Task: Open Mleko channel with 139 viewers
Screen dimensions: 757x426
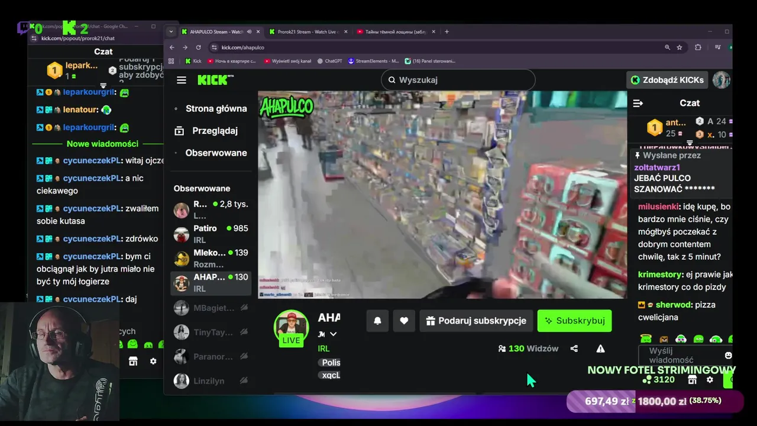Action: click(x=211, y=259)
